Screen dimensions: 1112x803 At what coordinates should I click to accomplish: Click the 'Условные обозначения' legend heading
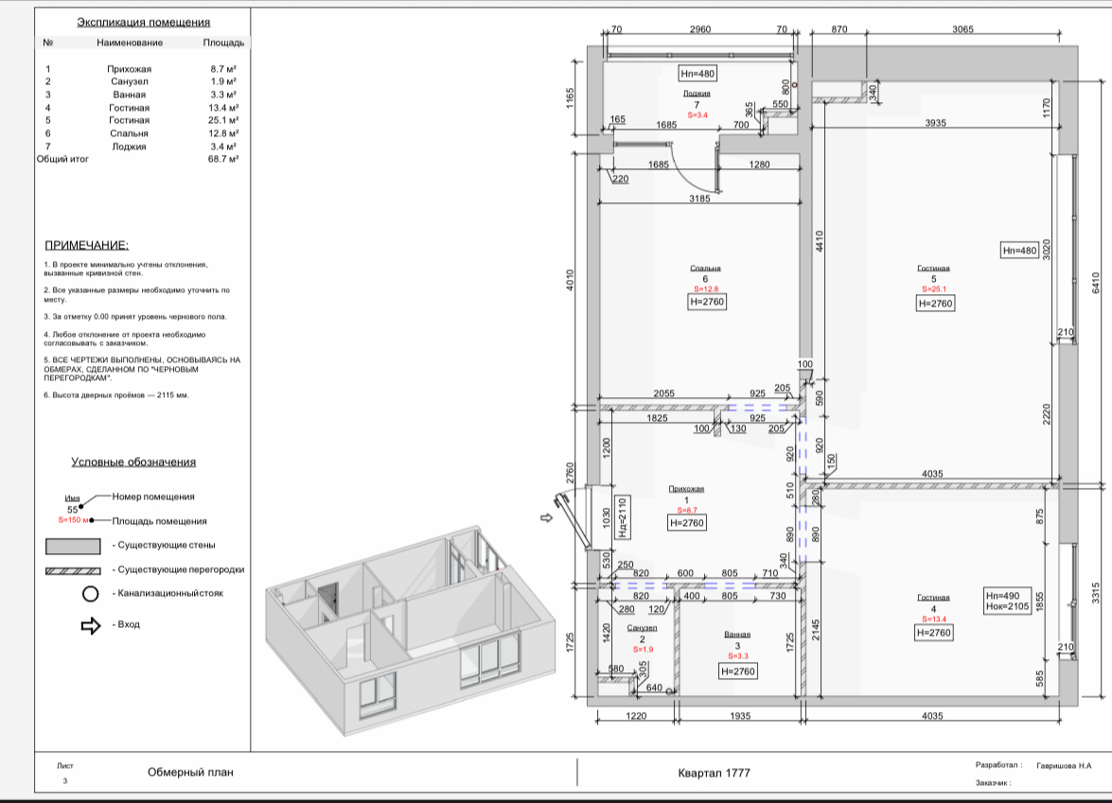pyautogui.click(x=133, y=463)
